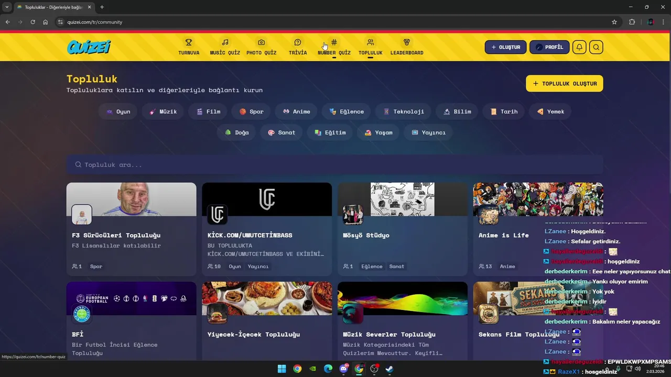Open new browser tab

point(102,7)
